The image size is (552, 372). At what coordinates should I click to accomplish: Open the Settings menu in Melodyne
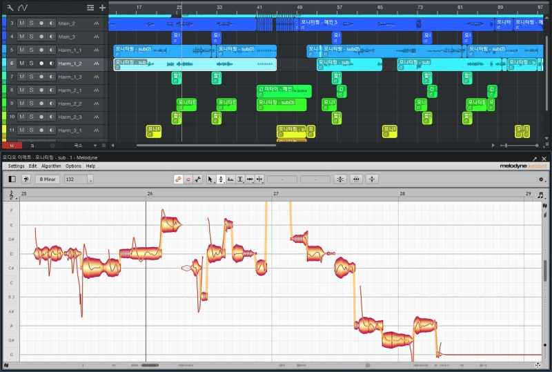[16, 166]
